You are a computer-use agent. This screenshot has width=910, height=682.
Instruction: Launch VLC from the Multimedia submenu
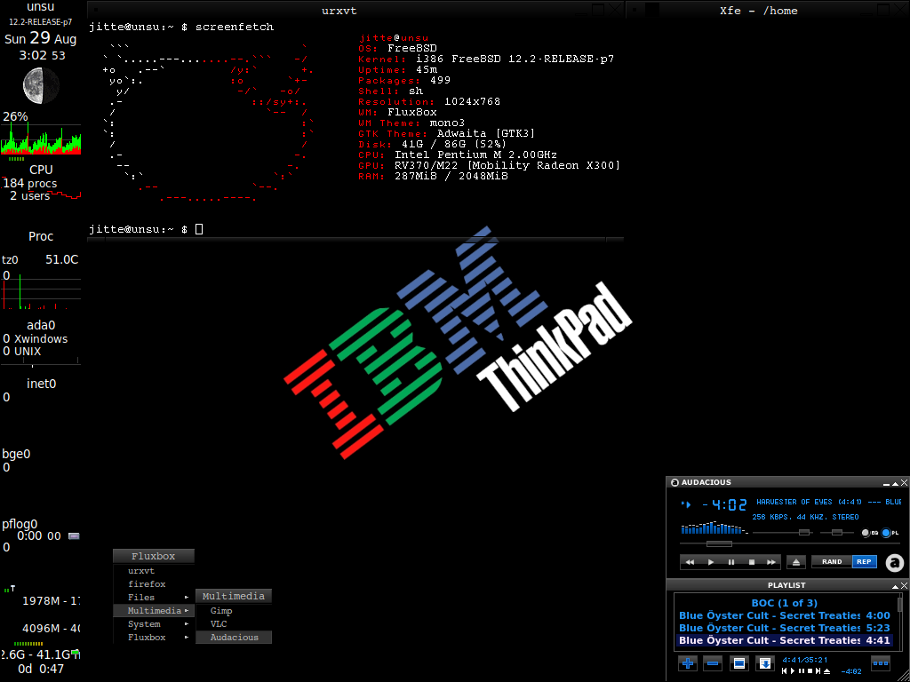(219, 624)
